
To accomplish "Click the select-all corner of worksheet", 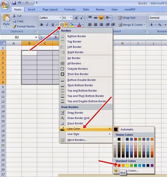I will tap(3, 43).
